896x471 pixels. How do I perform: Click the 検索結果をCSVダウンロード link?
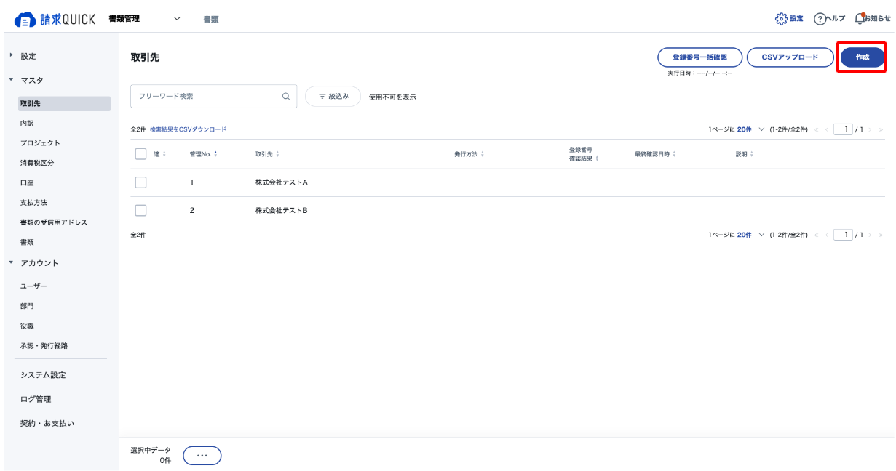[188, 129]
